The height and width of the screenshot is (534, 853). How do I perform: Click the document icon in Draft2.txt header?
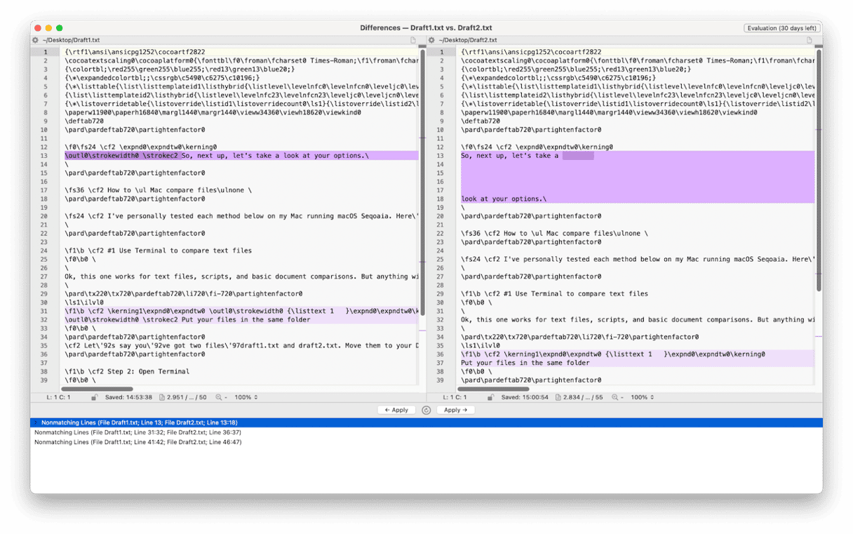(809, 41)
